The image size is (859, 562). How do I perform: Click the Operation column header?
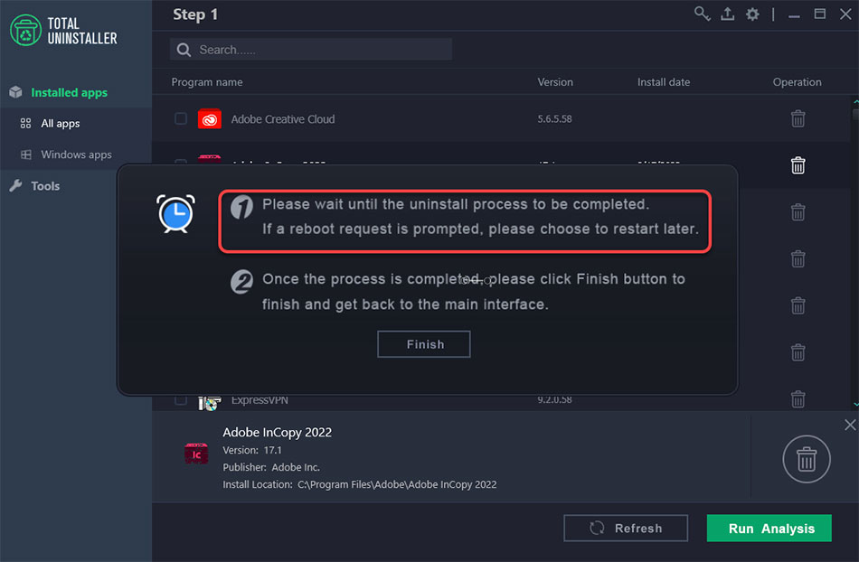pos(798,82)
